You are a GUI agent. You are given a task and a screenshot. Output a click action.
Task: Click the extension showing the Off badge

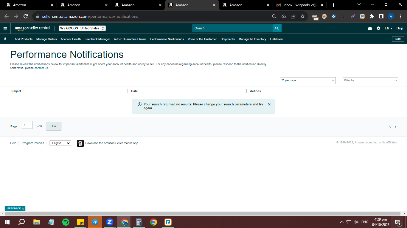[315, 17]
